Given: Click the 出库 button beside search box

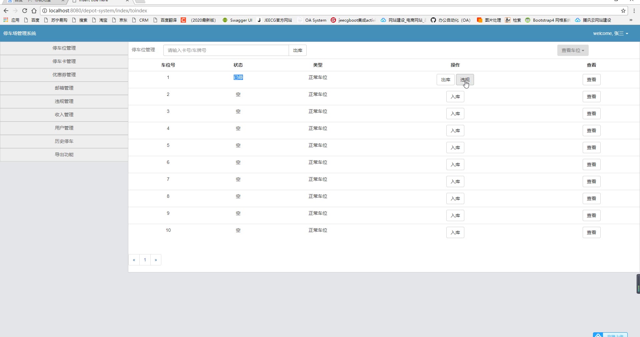Looking at the screenshot, I should pos(297,50).
